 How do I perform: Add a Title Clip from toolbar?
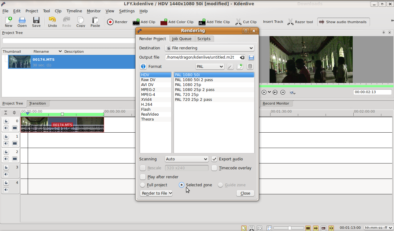[214, 22]
